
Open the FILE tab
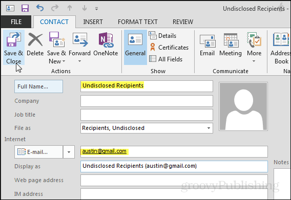pyautogui.click(x=16, y=22)
